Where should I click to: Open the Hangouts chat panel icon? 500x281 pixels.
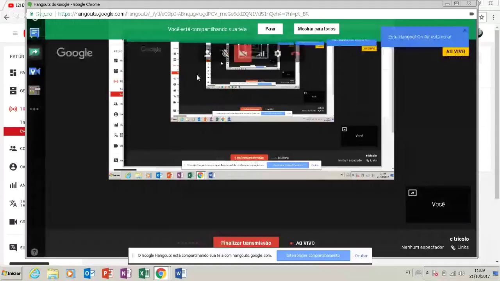tap(34, 33)
